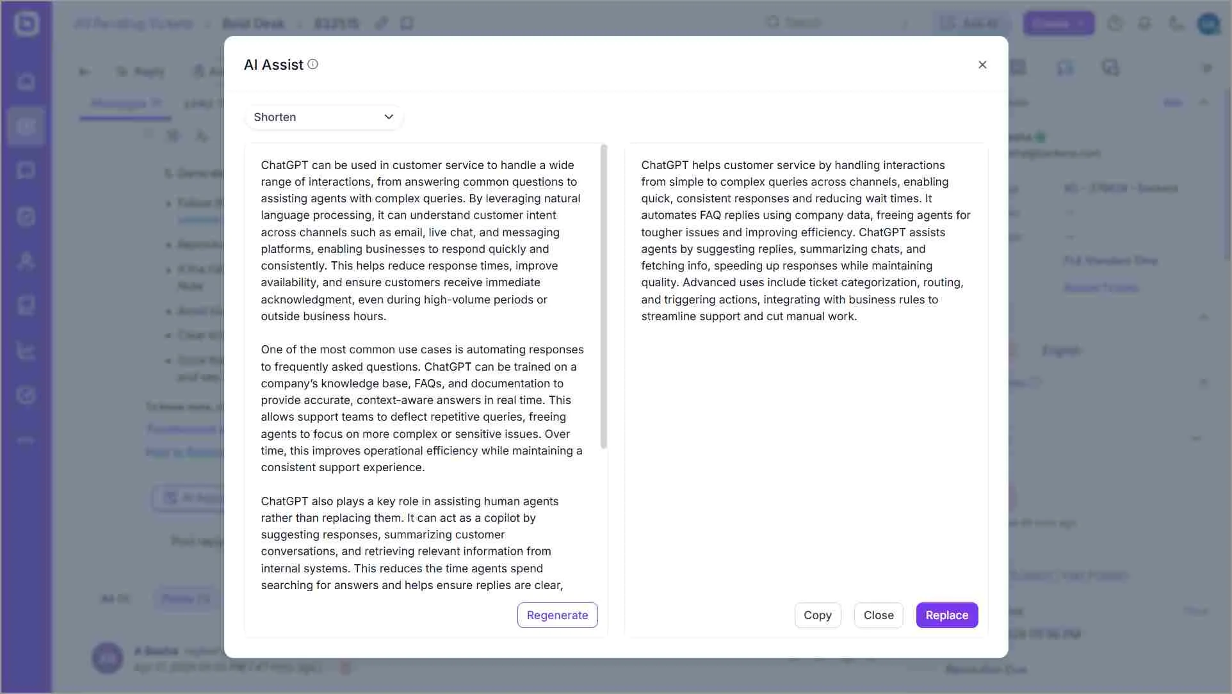
Task: Open the user avatar menu at top right
Action: [x=1208, y=24]
